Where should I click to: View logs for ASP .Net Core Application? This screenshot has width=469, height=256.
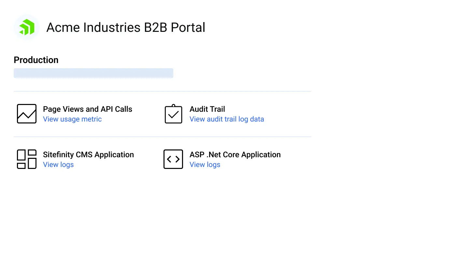point(205,165)
